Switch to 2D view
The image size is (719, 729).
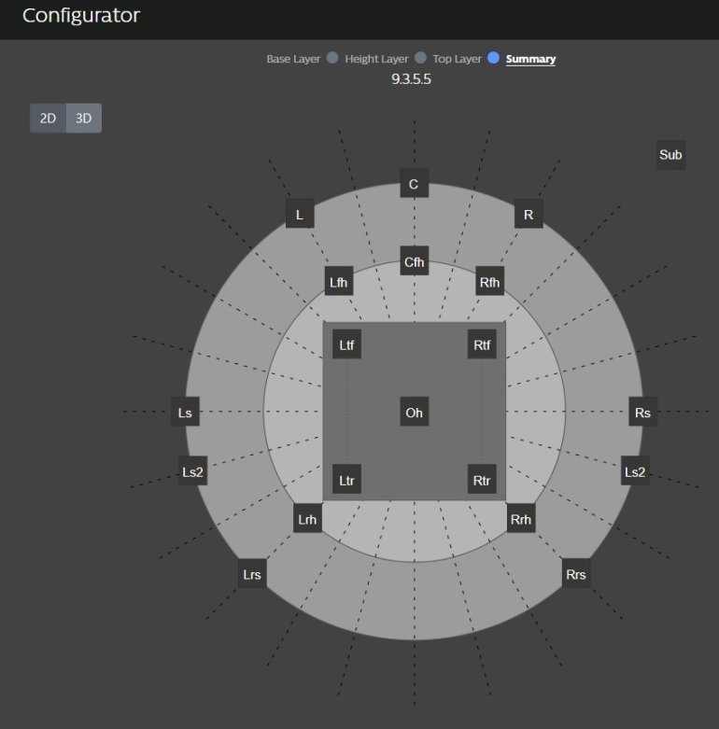coord(48,119)
